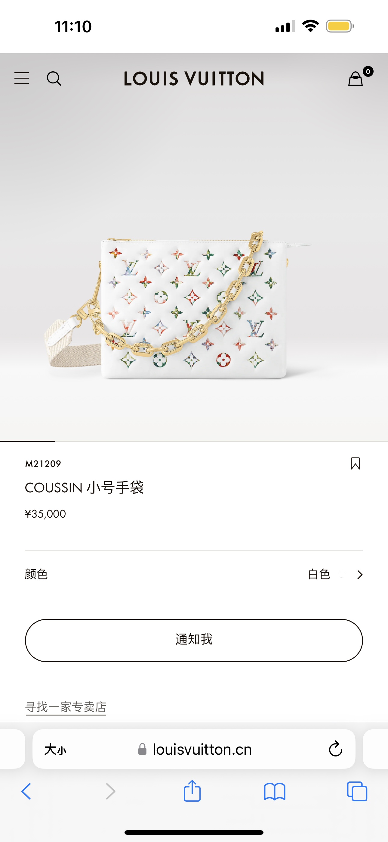Open Safari bookmarks book icon

pyautogui.click(x=275, y=791)
